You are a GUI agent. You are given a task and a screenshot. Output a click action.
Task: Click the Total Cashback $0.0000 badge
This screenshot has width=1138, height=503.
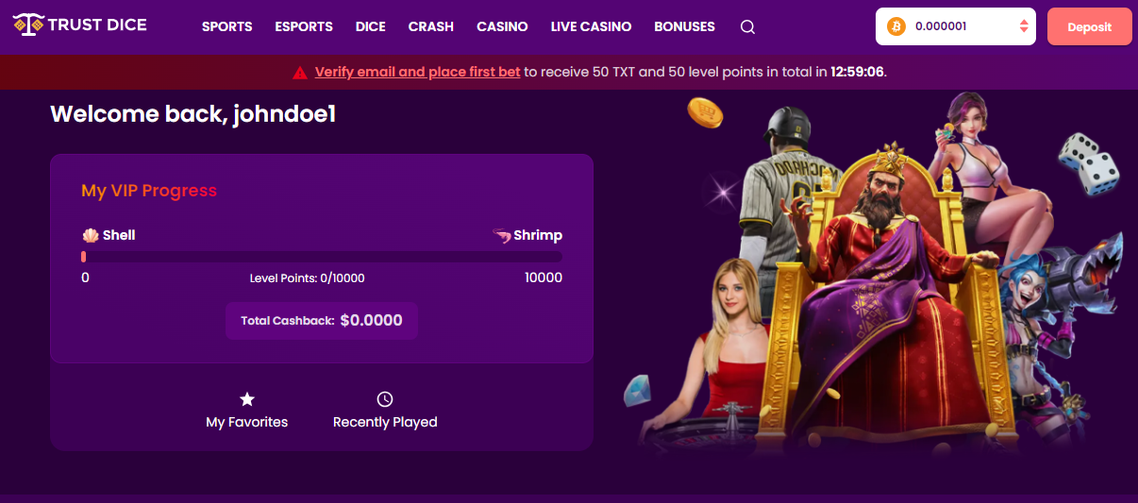coord(322,321)
